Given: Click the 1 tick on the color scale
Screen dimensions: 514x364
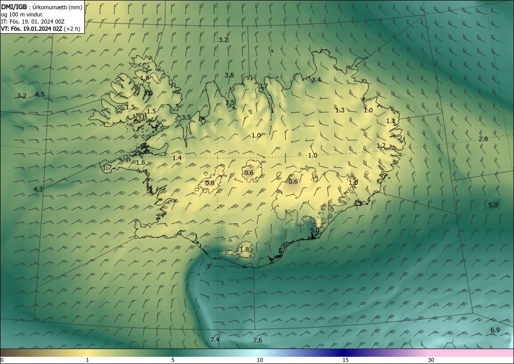Looking at the screenshot, I should click(x=87, y=360).
